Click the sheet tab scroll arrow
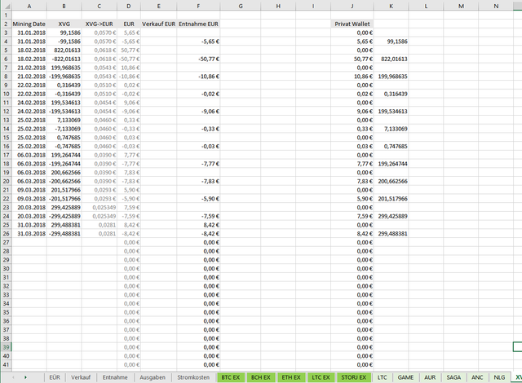This screenshot has height=383, width=522. pos(24,377)
